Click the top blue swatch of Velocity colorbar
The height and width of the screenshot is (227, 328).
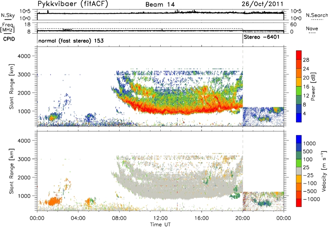point(299,139)
